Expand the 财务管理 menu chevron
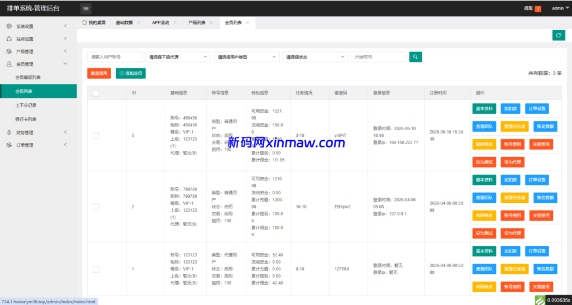The height and width of the screenshot is (305, 572). (x=65, y=132)
